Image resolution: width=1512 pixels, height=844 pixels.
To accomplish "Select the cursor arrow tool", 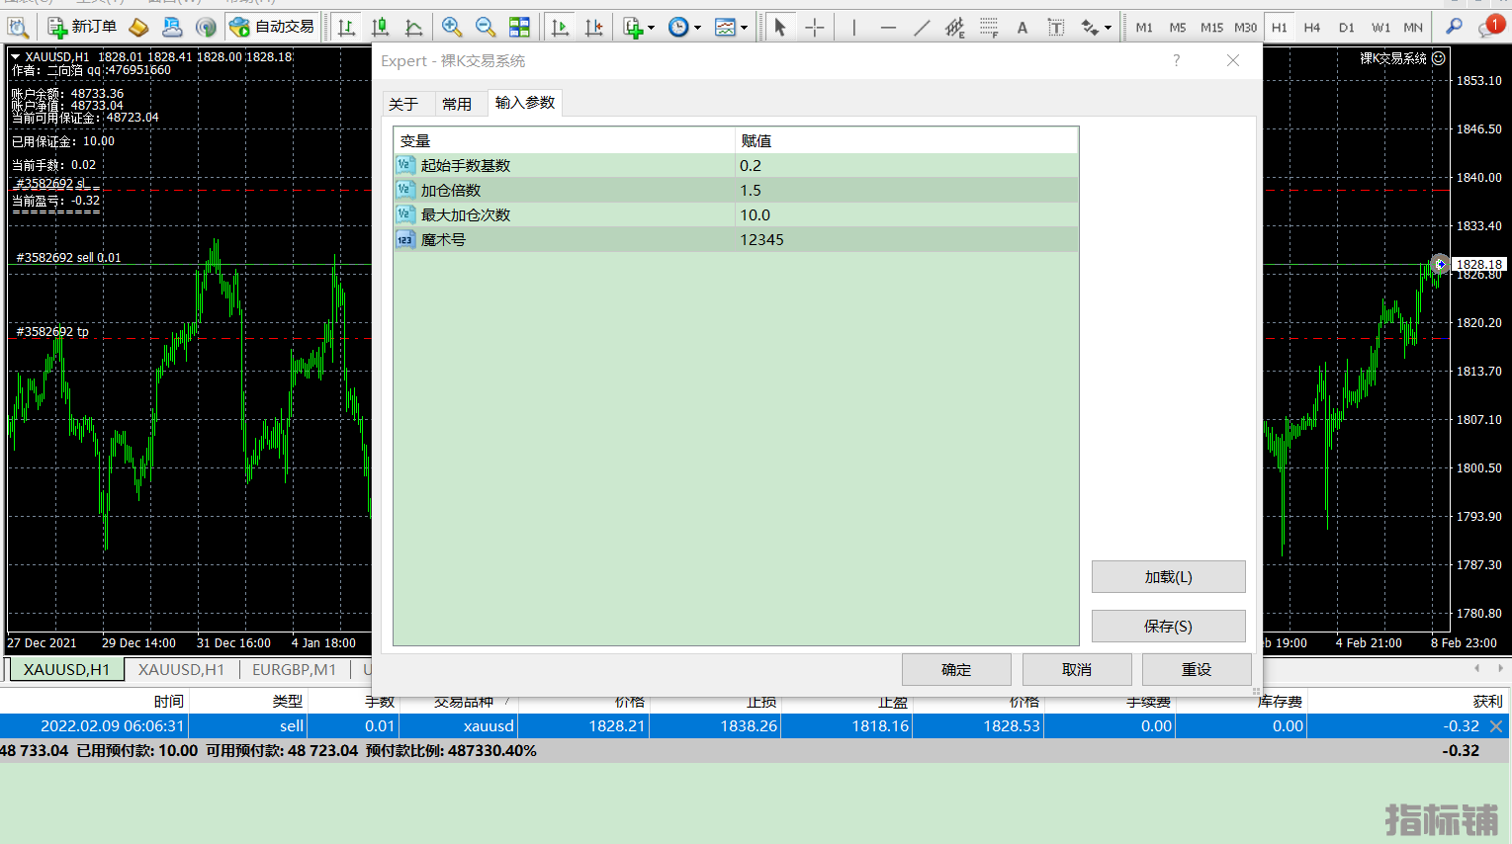I will tap(779, 28).
